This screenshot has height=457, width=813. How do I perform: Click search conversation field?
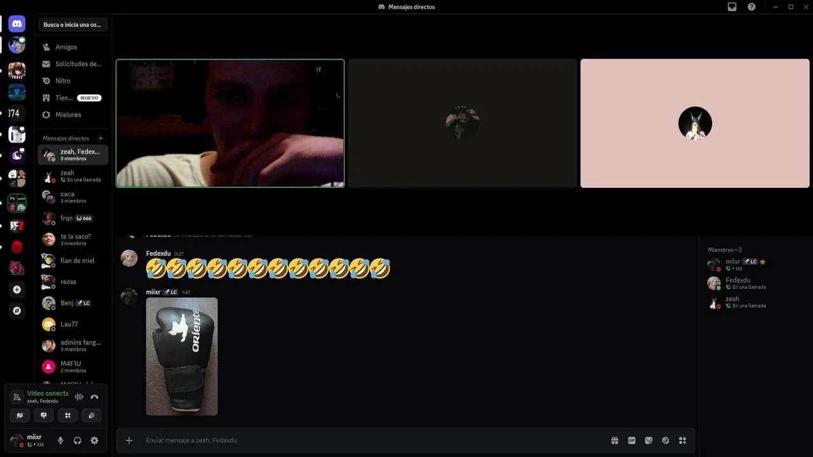click(72, 25)
